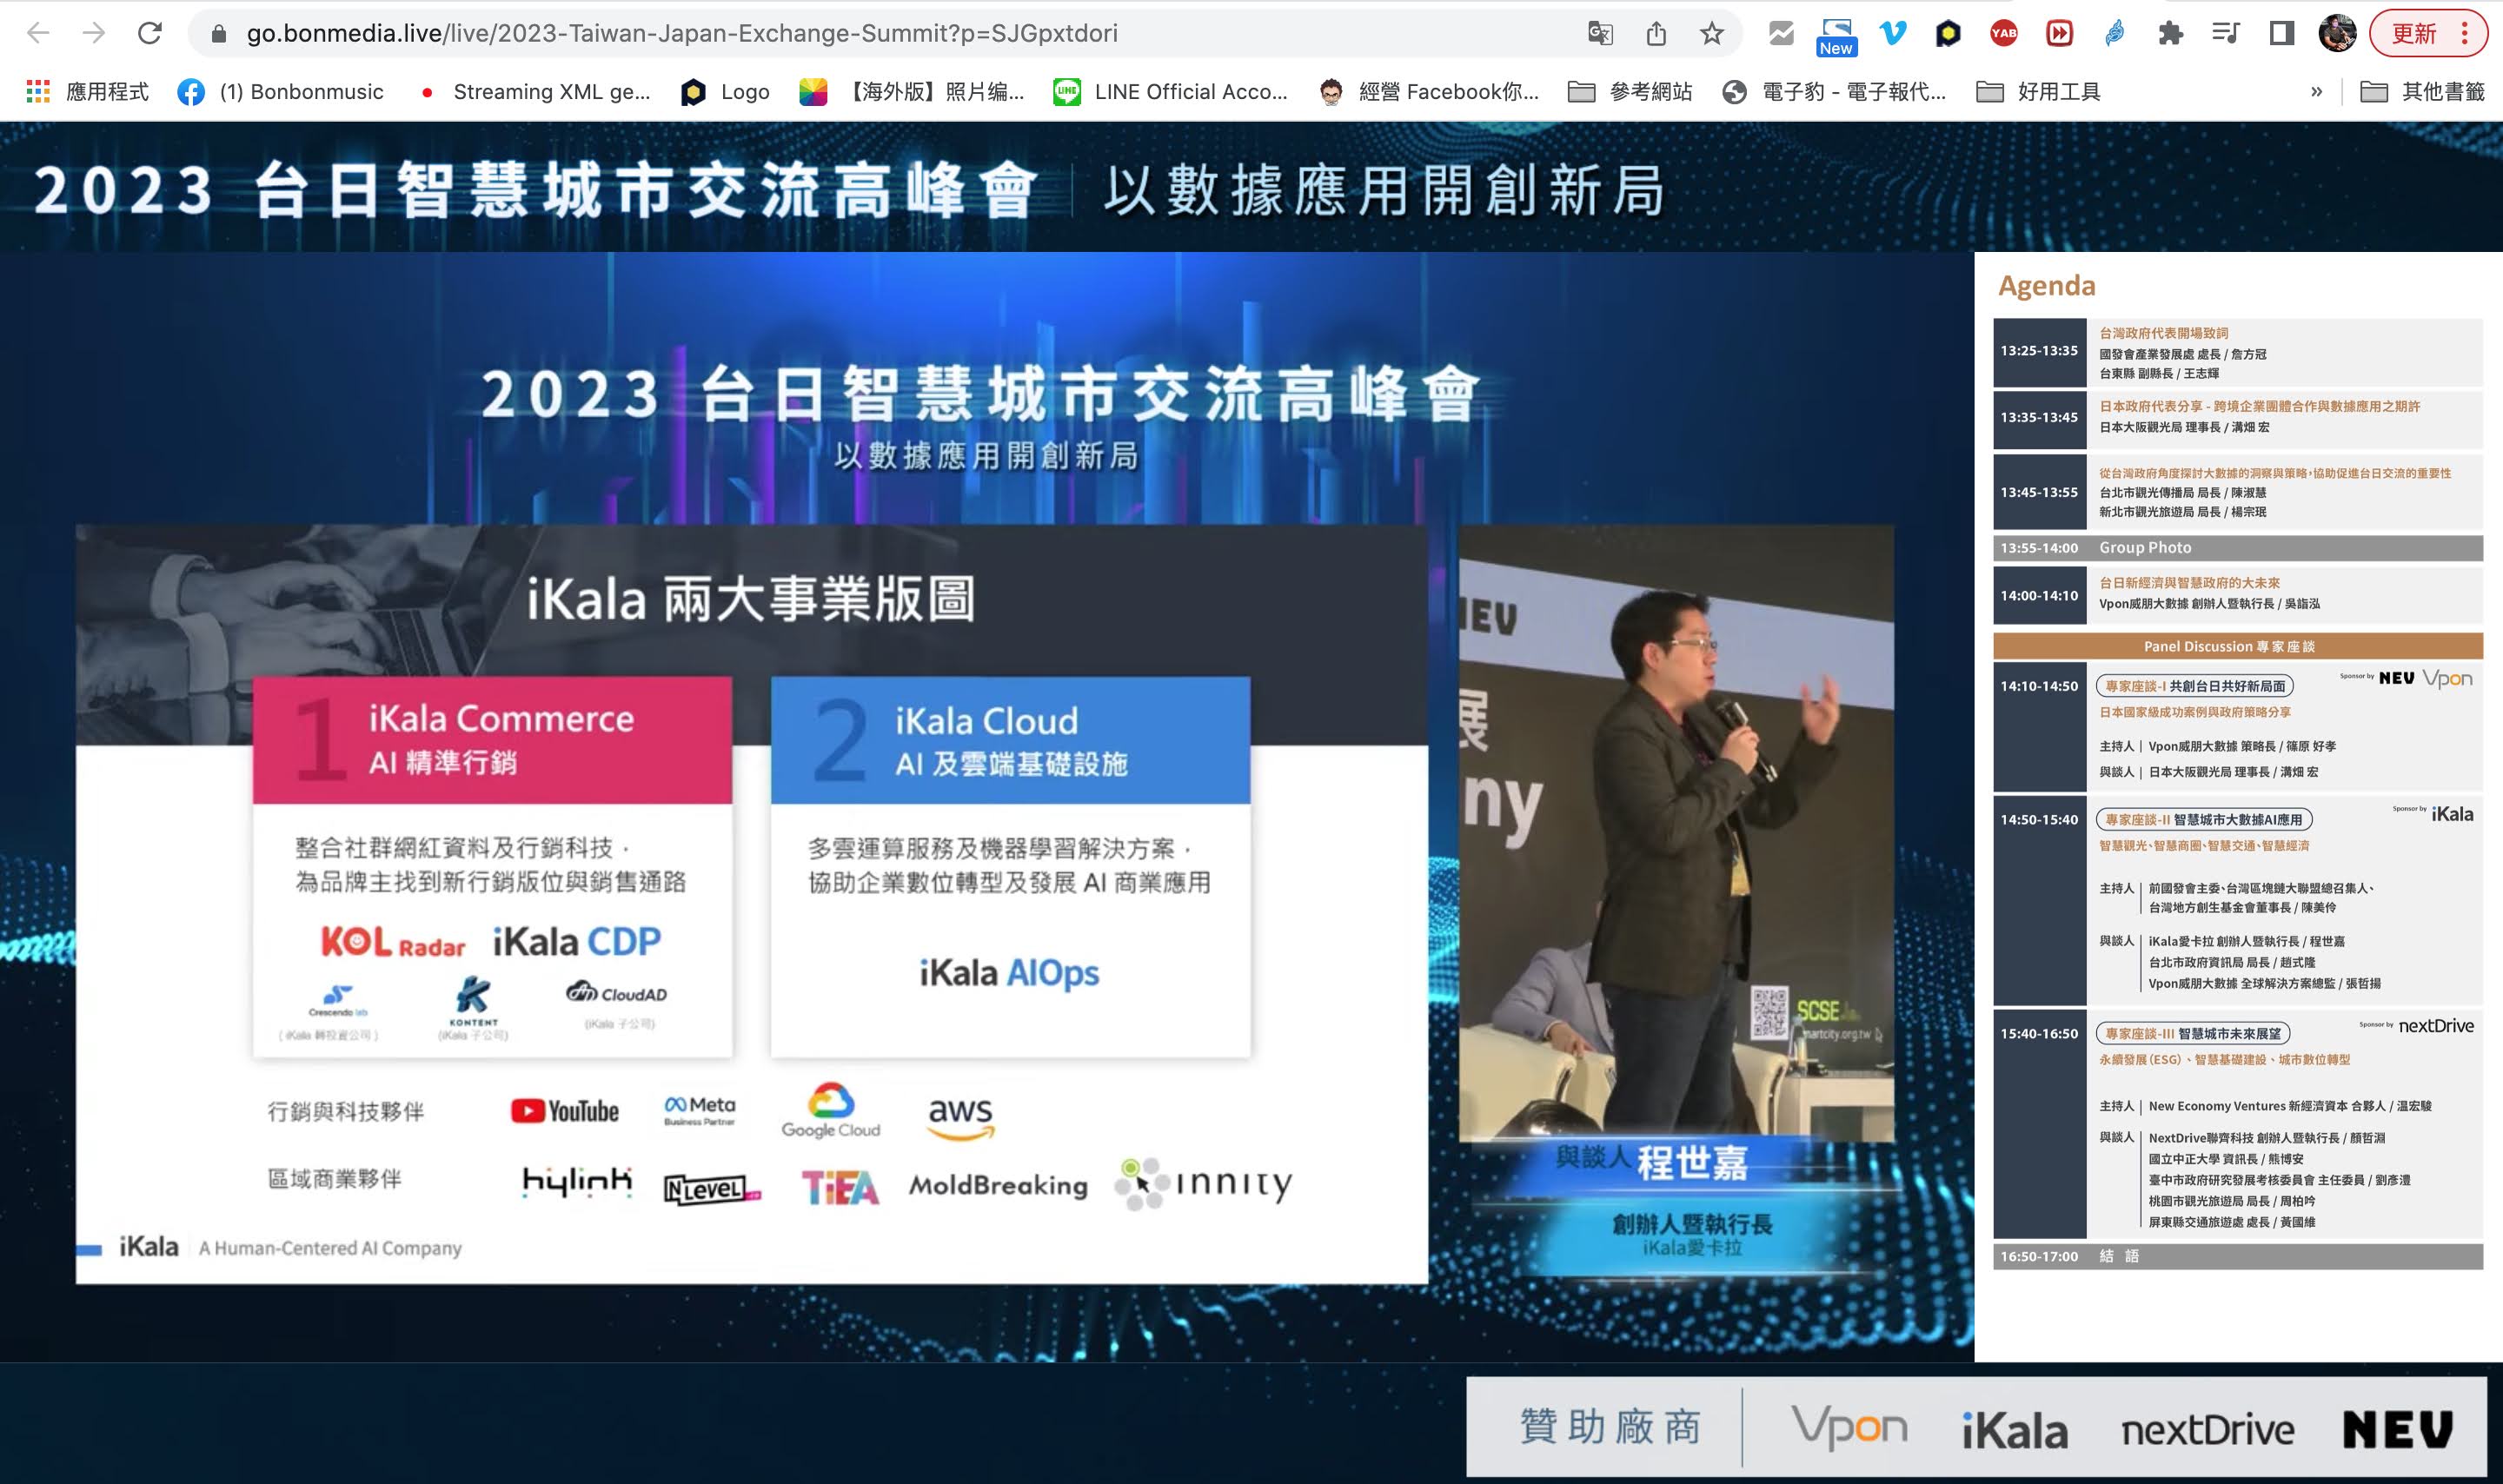Image resolution: width=2503 pixels, height=1484 pixels.
Task: Show hidden bookmarks with the » chevron
Action: tap(2316, 92)
